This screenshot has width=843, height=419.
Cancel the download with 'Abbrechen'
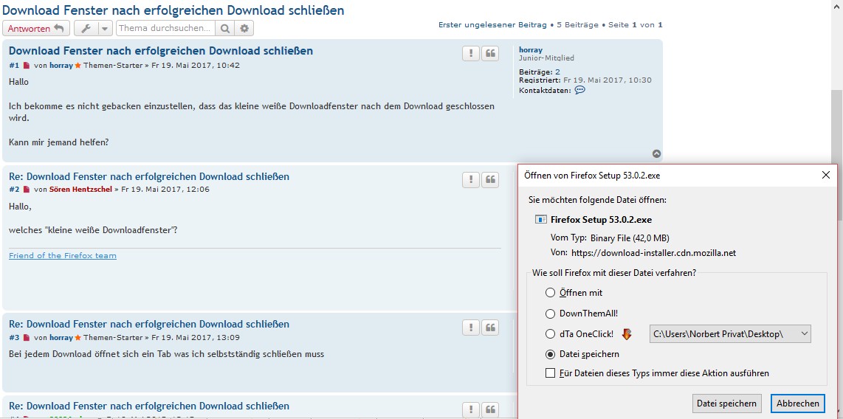(797, 404)
